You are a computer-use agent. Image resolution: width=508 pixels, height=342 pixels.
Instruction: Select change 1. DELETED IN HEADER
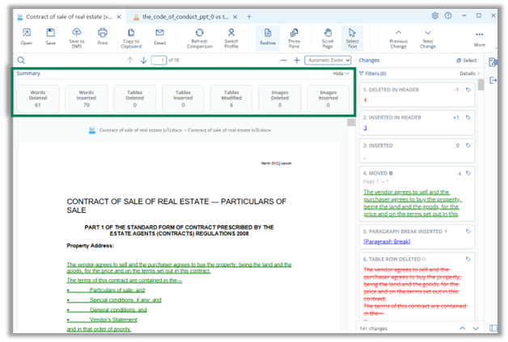tap(417, 95)
